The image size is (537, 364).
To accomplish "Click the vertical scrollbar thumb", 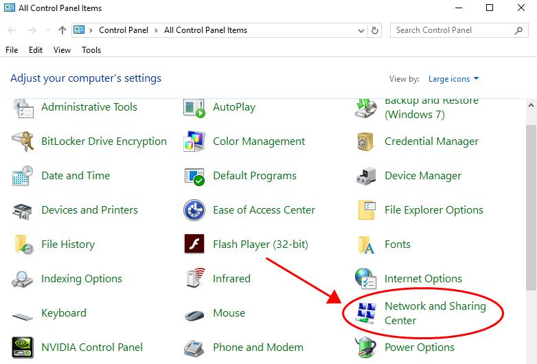I will click(532, 208).
